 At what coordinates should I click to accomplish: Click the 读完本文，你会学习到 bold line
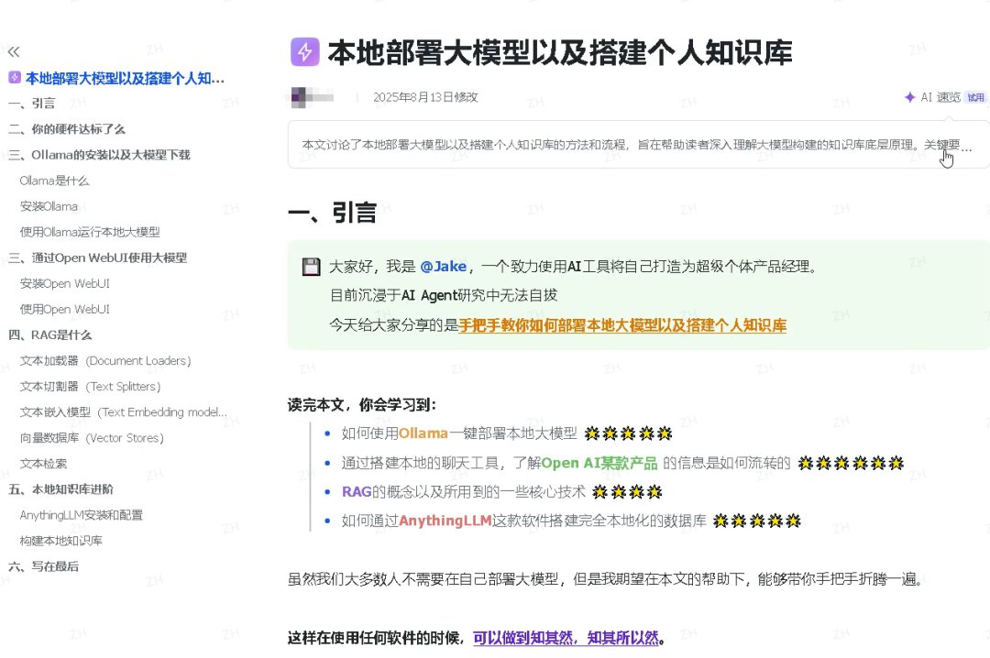tap(362, 405)
